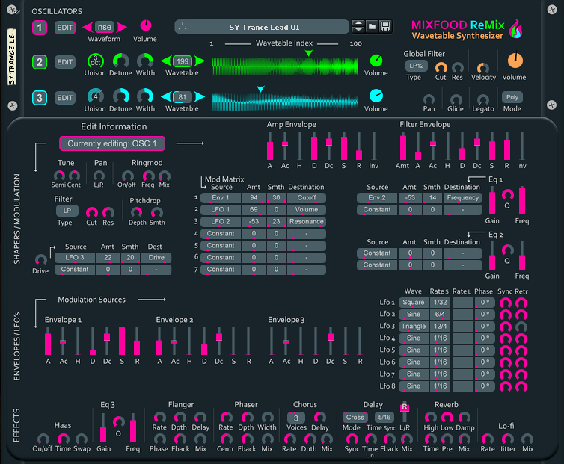The image size is (564, 464).
Task: Step presets with up/down arrows beside the preset name
Action: 358,27
